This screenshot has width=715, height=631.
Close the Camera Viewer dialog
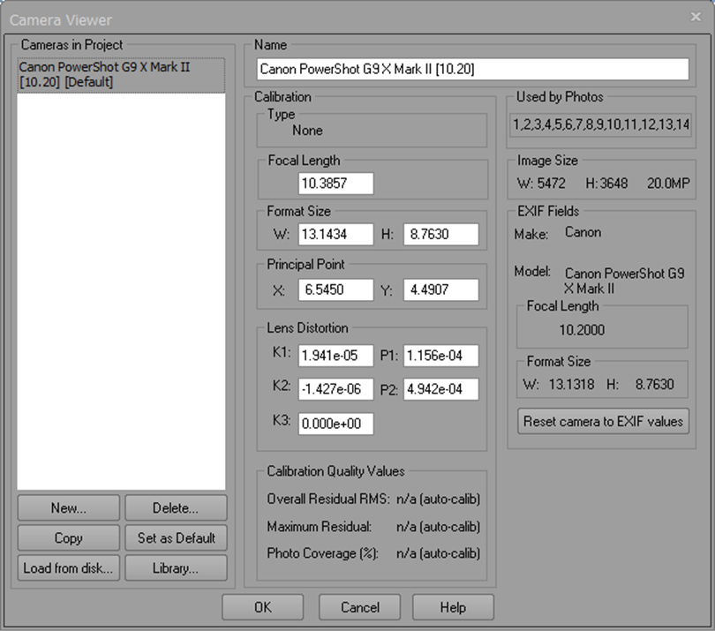(x=696, y=16)
